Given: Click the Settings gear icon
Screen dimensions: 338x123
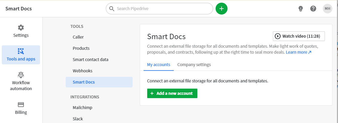Looking at the screenshot, I should point(21,27).
